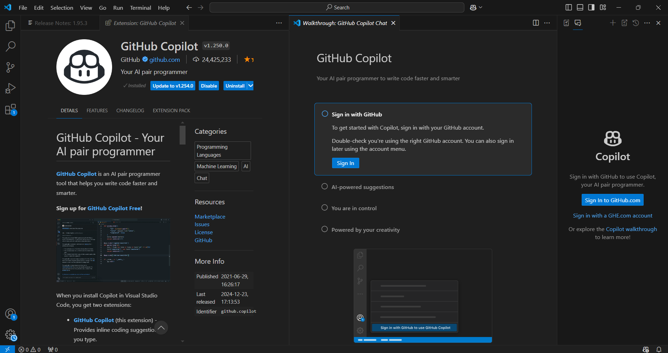Open the notifications bell

point(659,350)
